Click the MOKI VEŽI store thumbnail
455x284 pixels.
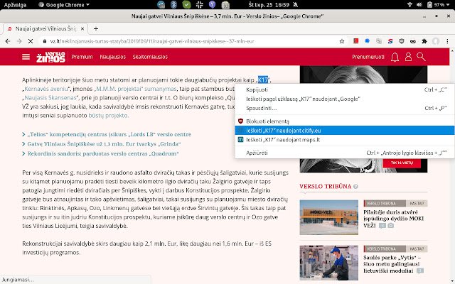(x=328, y=217)
